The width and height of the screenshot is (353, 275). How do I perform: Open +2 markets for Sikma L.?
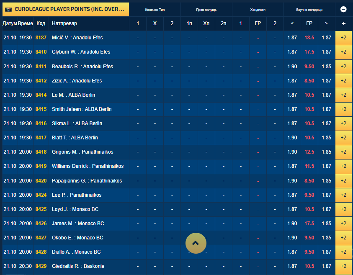343,123
